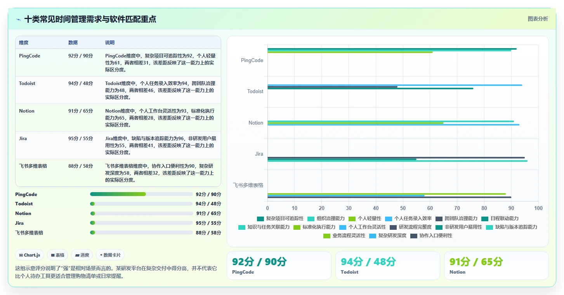Toggle the 日程联动能力 legend item
Viewport: 564px width, 295px height.
500,219
